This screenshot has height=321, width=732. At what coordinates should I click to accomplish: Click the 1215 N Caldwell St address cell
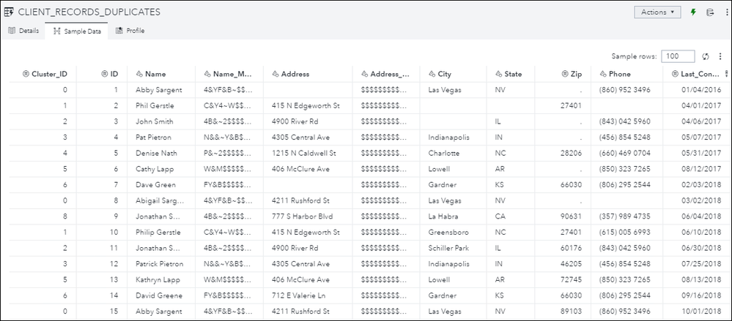308,154
